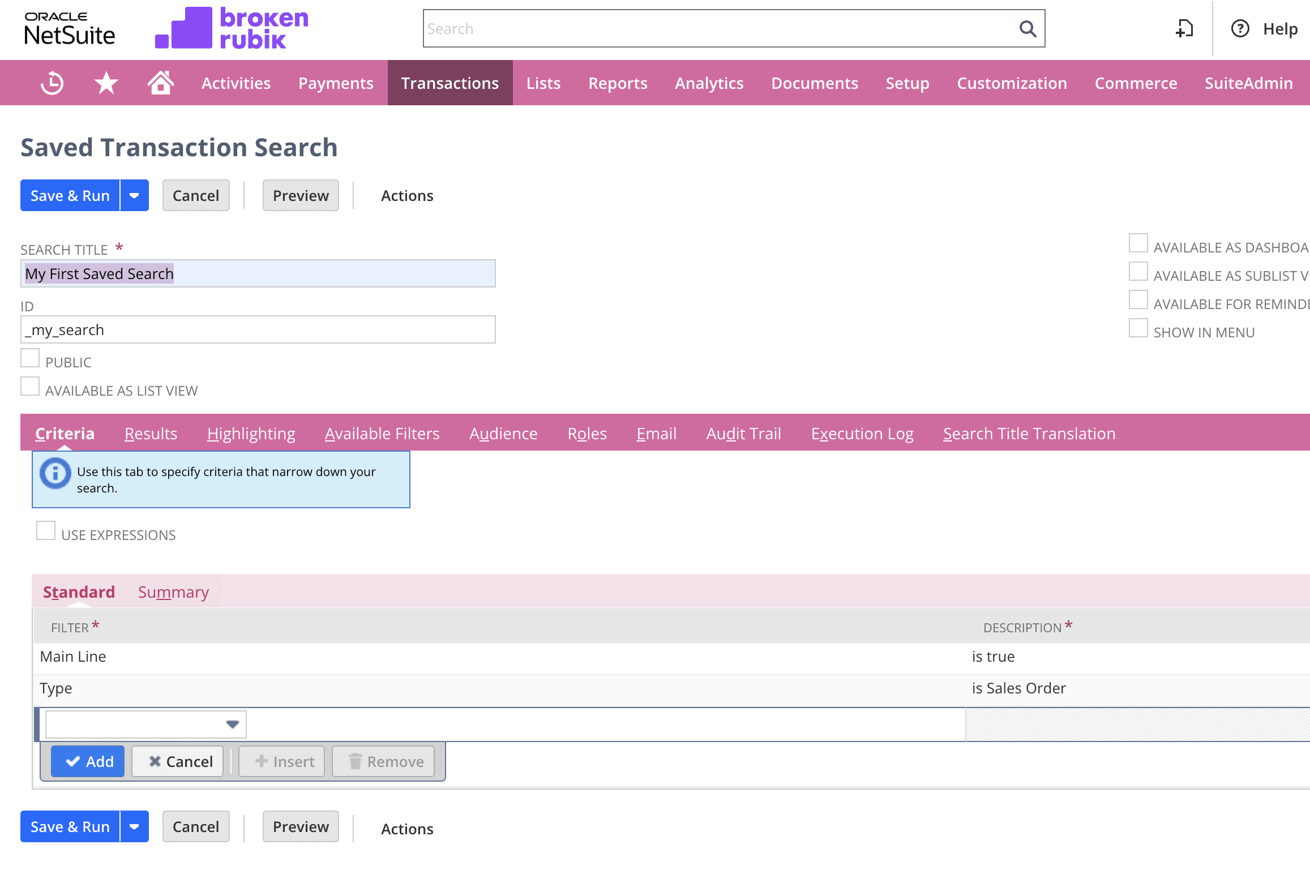Open the Analytics menu

click(x=708, y=83)
